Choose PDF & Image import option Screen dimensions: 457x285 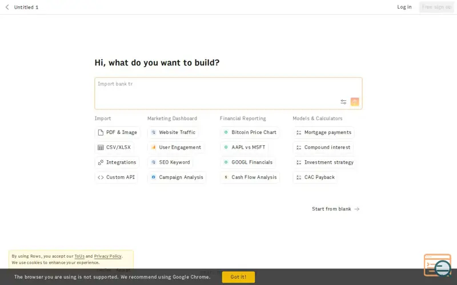pos(118,132)
